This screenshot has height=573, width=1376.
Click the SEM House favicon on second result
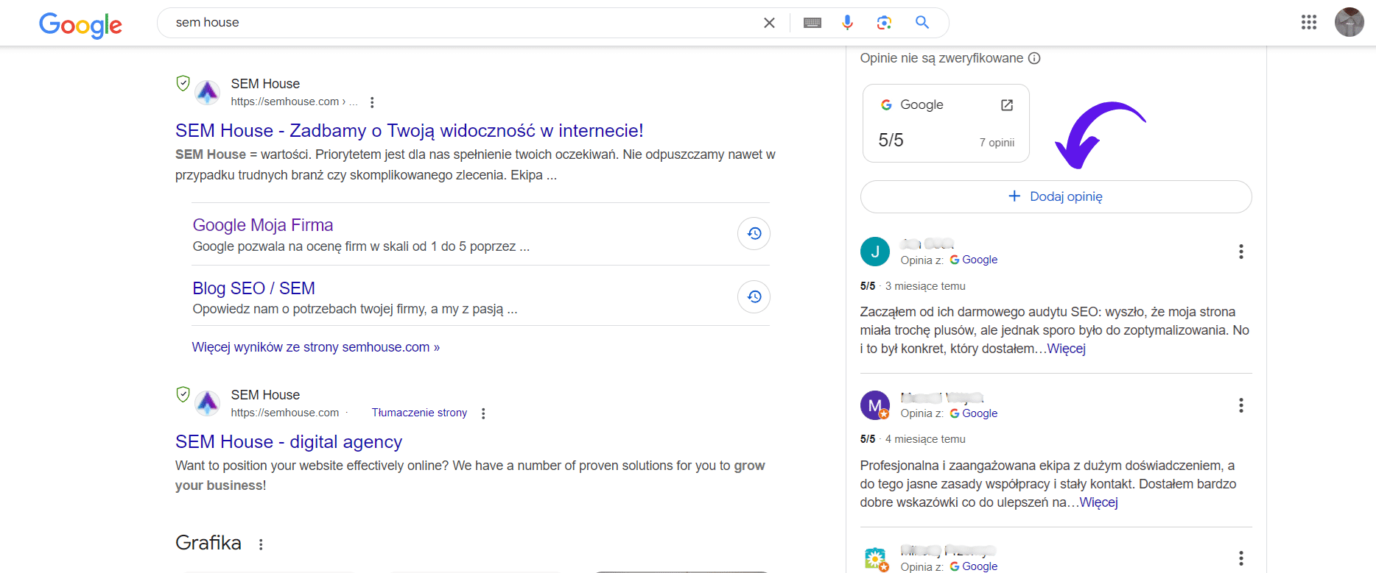pos(208,403)
